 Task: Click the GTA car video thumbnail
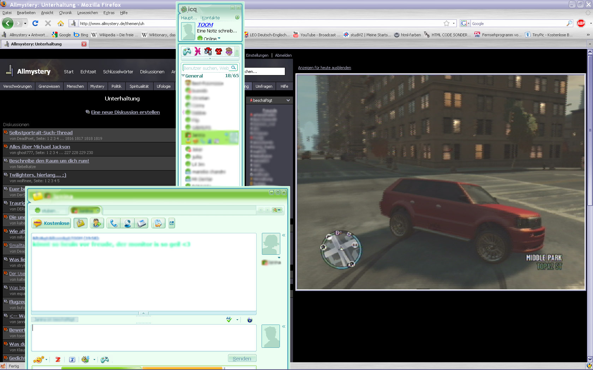[441, 182]
